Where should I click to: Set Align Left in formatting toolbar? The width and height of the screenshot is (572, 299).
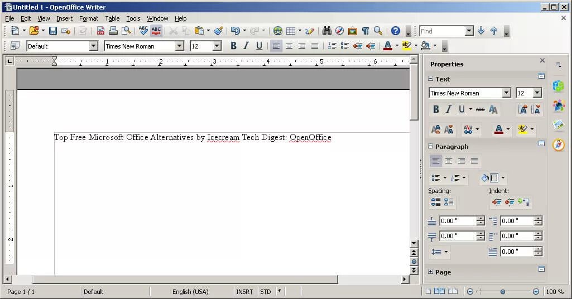276,46
